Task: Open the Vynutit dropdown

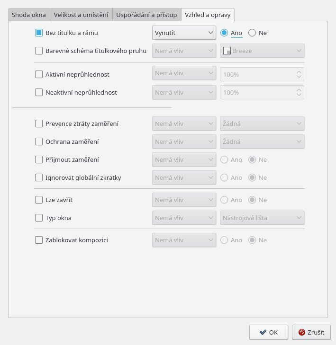Action: click(184, 33)
